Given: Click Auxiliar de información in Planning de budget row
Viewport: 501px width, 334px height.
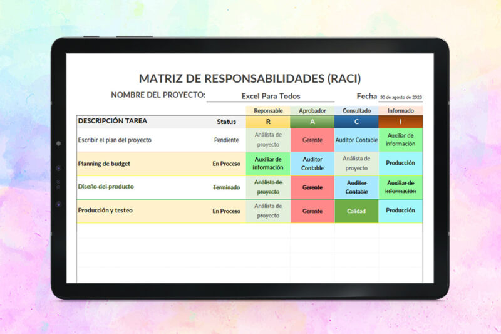Looking at the screenshot, I should [x=268, y=164].
